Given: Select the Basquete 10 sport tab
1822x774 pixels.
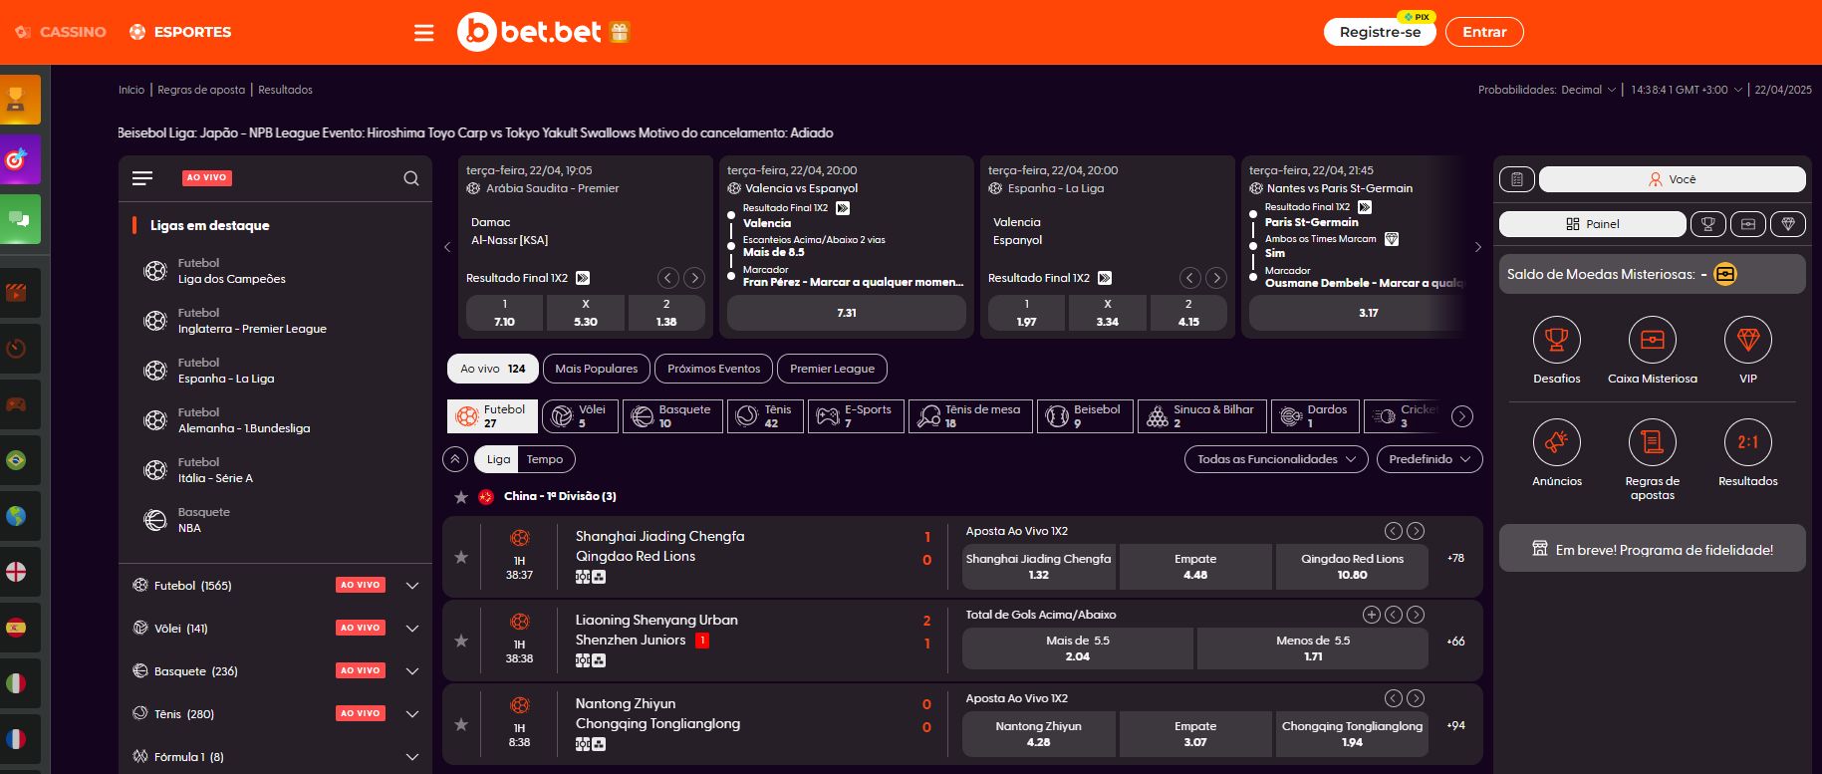Looking at the screenshot, I should [672, 416].
